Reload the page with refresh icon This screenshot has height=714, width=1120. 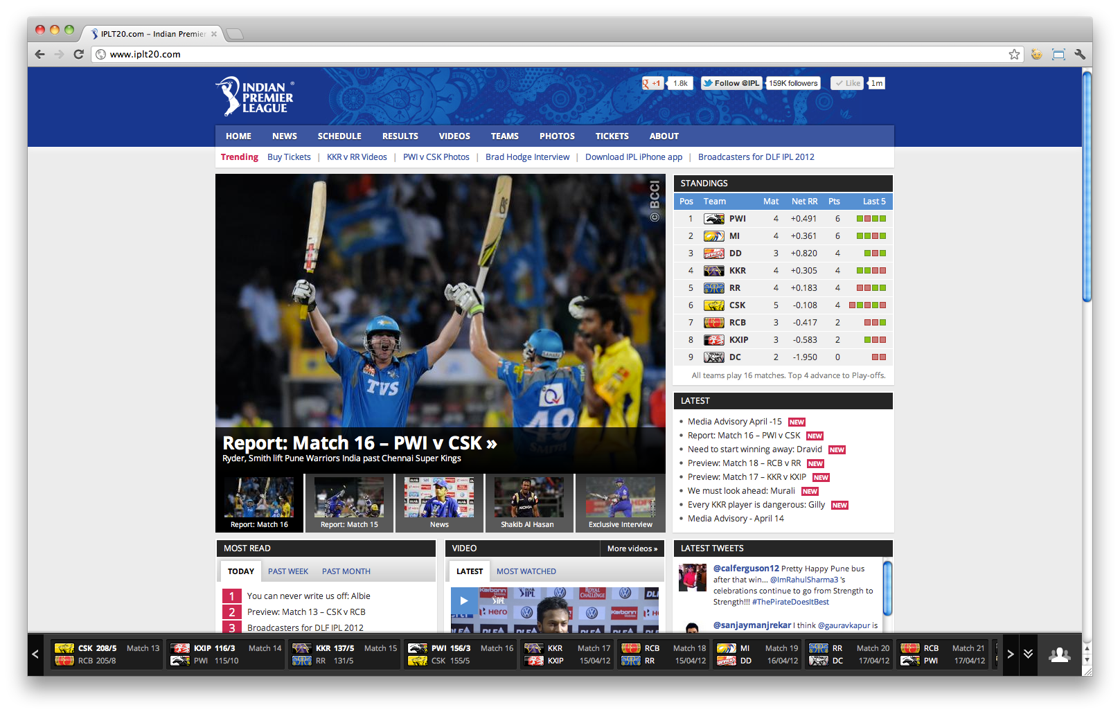(x=78, y=54)
